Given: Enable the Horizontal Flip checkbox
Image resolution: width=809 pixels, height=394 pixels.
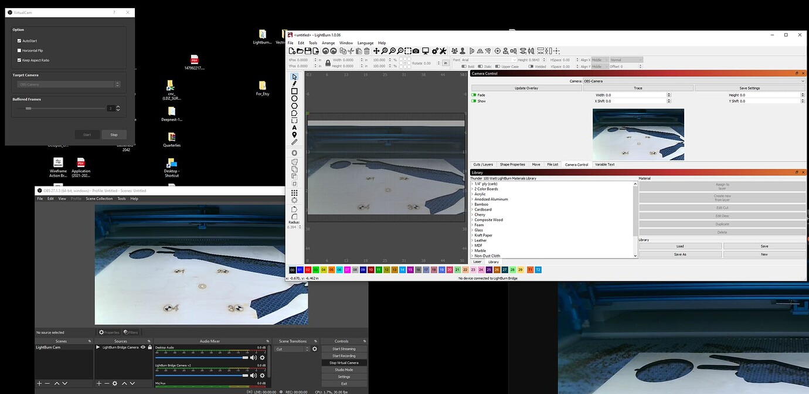Looking at the screenshot, I should pyautogui.click(x=19, y=50).
